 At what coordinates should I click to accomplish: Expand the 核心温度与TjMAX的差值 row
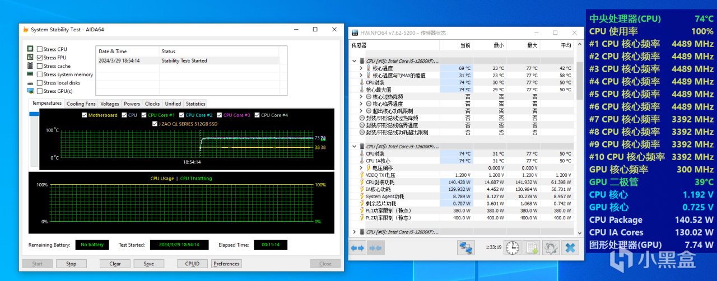tap(361, 75)
